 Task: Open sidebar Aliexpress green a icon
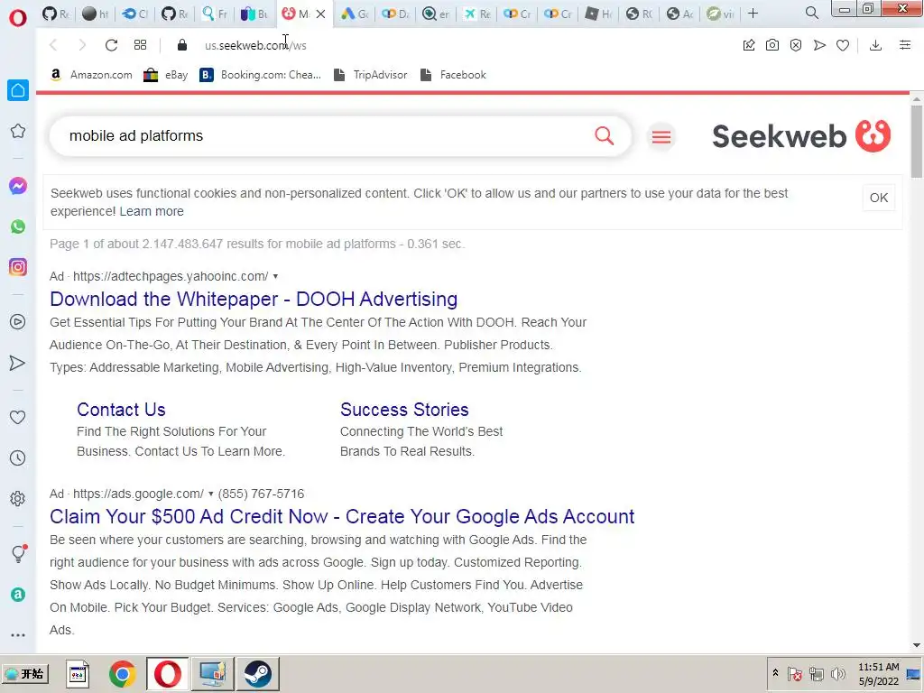[x=18, y=595]
